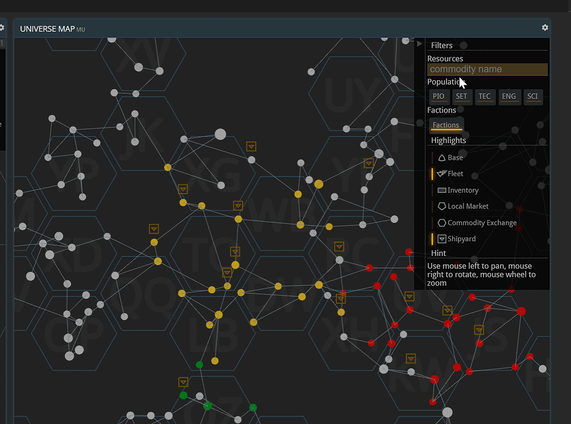Image resolution: width=571 pixels, height=424 pixels.
Task: Click the Filters section heading
Action: click(442, 46)
